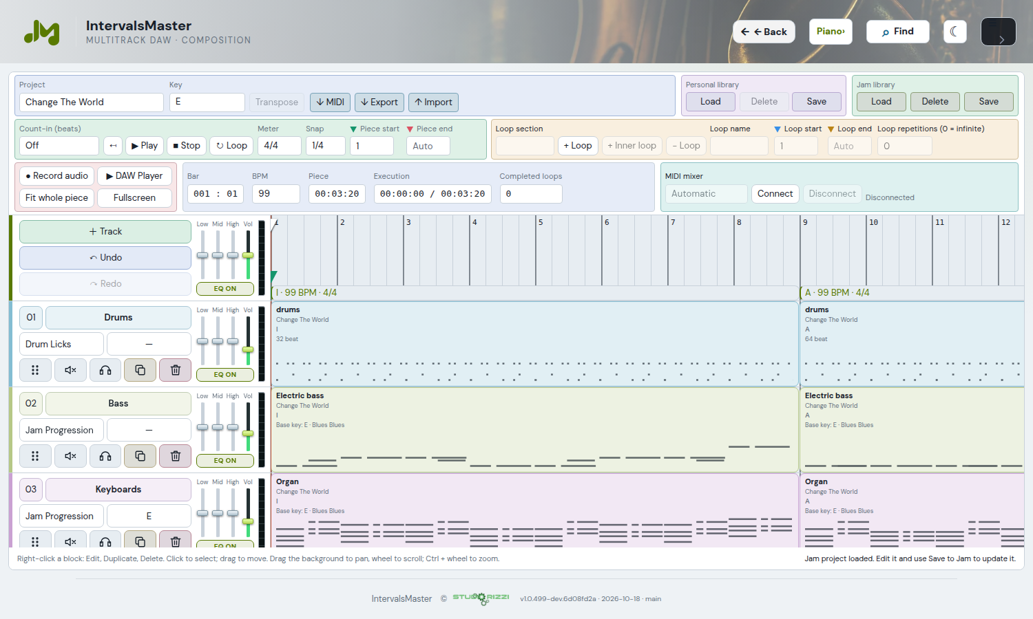The width and height of the screenshot is (1033, 619).
Task: Open the Piano view
Action: point(831,32)
